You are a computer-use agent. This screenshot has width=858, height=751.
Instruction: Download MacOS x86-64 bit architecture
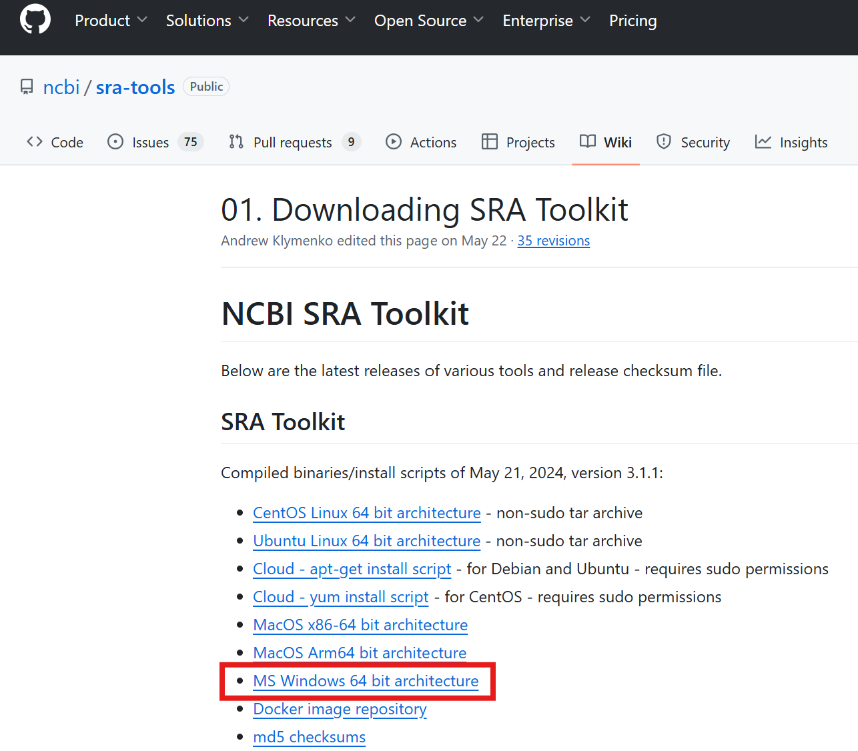click(360, 625)
